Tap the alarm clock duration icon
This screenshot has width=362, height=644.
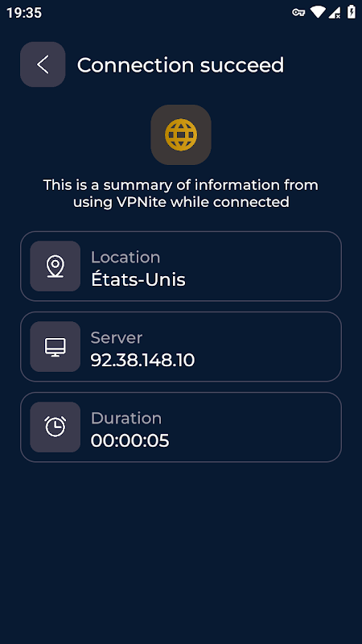click(x=55, y=427)
